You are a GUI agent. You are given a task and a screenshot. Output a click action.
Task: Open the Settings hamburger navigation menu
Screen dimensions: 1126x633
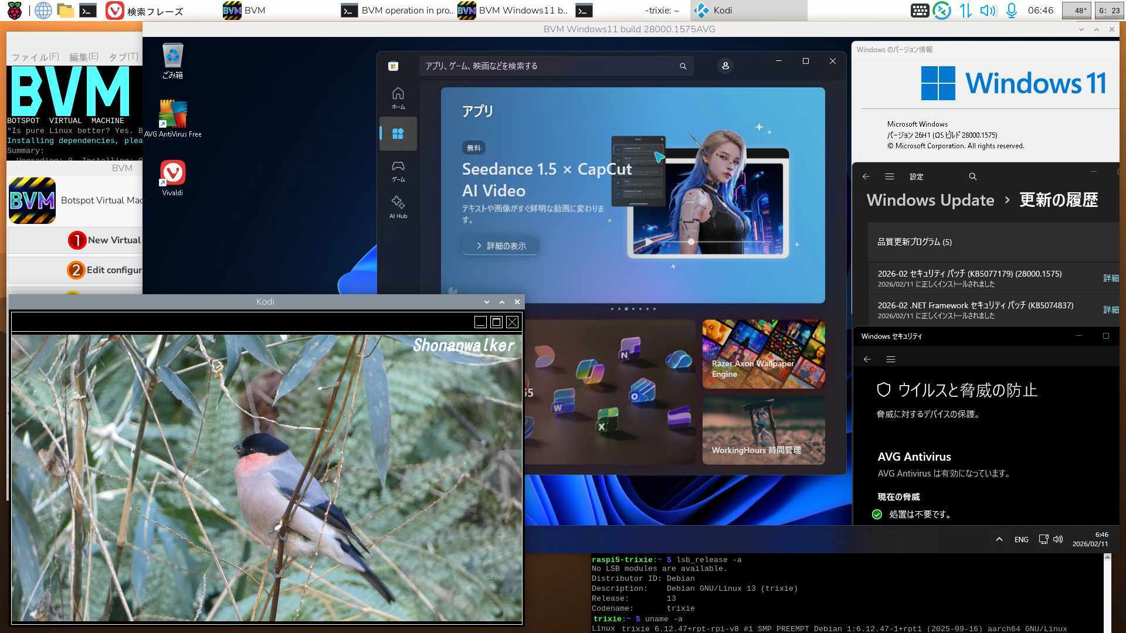pos(889,176)
